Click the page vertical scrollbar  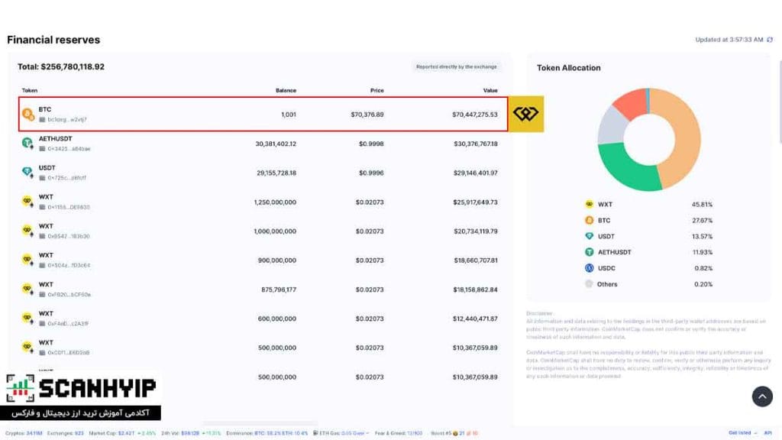[x=780, y=102]
